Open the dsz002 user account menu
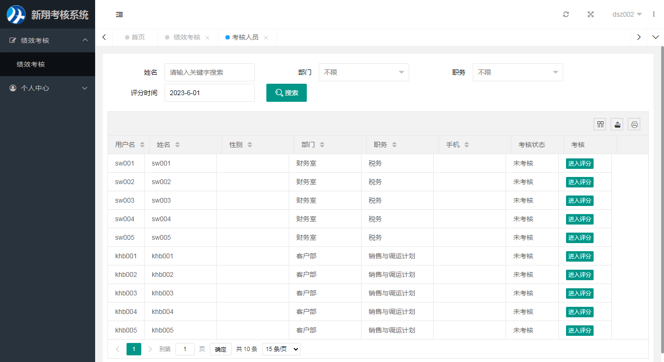Viewport: 664px width, 362px height. click(626, 14)
